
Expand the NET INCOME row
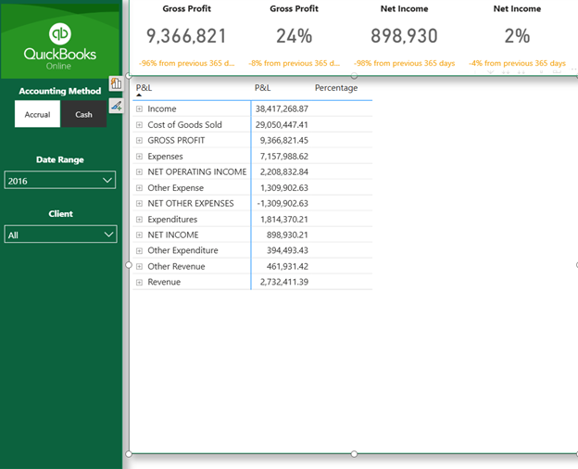pyautogui.click(x=140, y=235)
